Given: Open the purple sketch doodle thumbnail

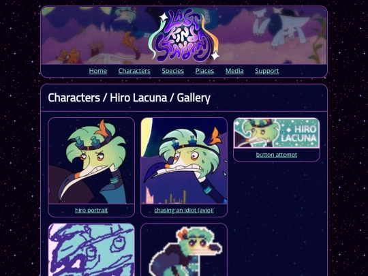Looking at the screenshot, I should (91, 249).
